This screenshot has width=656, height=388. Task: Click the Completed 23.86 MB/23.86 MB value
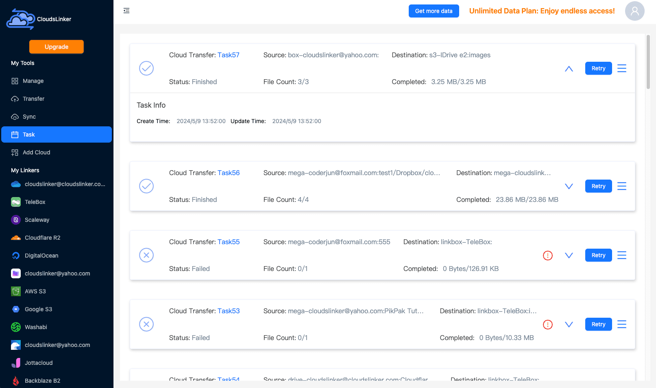click(527, 199)
